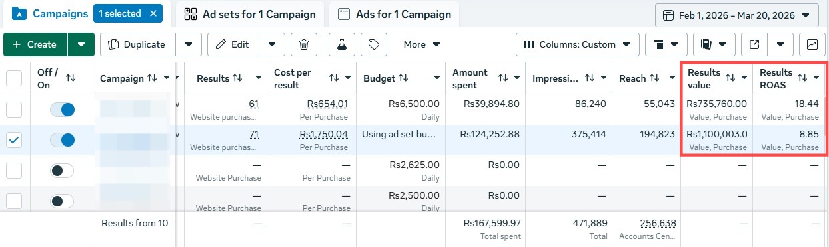Viewport: 829px width, 247px height.
Task: Open the reports dropdown icon
Action: point(714,44)
